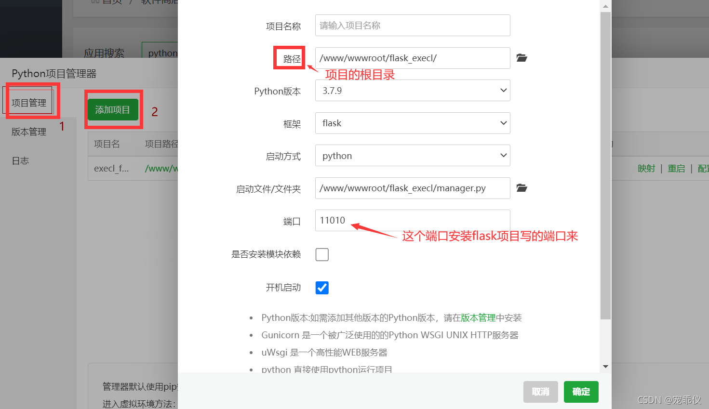Click the green 添加项目 button
Viewport: 709px width, 409px height.
(113, 109)
